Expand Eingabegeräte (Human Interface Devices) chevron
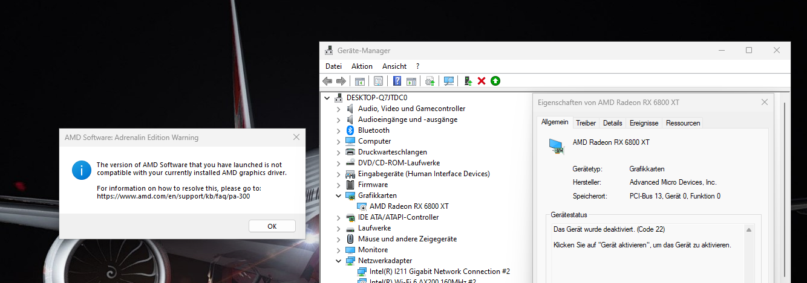This screenshot has height=283, width=807. click(339, 174)
